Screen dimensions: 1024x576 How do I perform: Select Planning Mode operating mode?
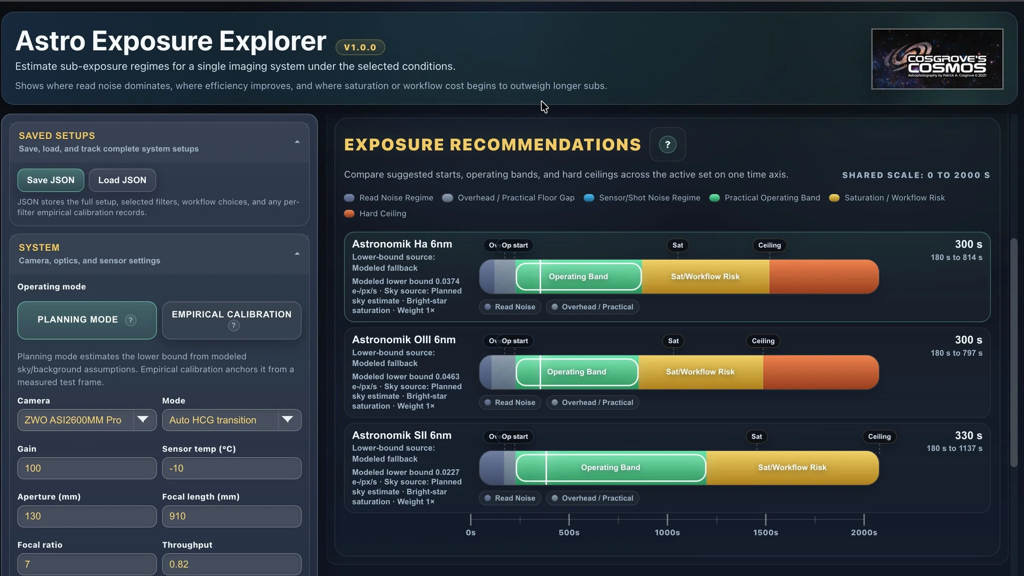(x=78, y=320)
